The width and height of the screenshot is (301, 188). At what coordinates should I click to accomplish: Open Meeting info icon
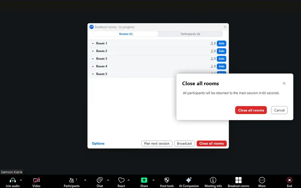coord(213,180)
